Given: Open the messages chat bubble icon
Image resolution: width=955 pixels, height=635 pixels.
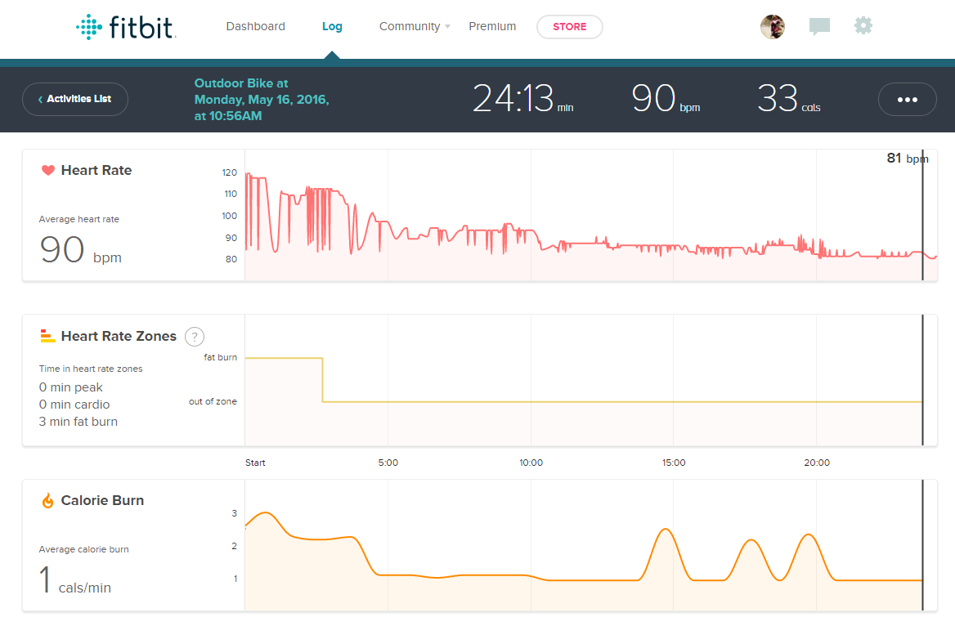Looking at the screenshot, I should click(819, 27).
